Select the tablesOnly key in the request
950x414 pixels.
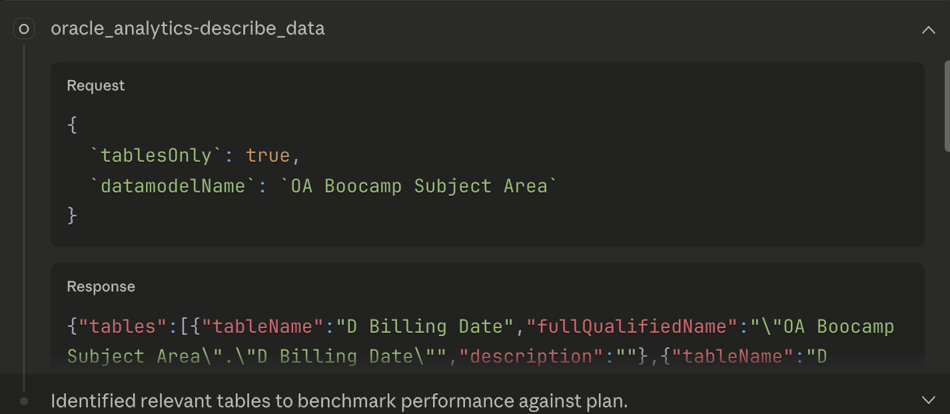coord(155,154)
